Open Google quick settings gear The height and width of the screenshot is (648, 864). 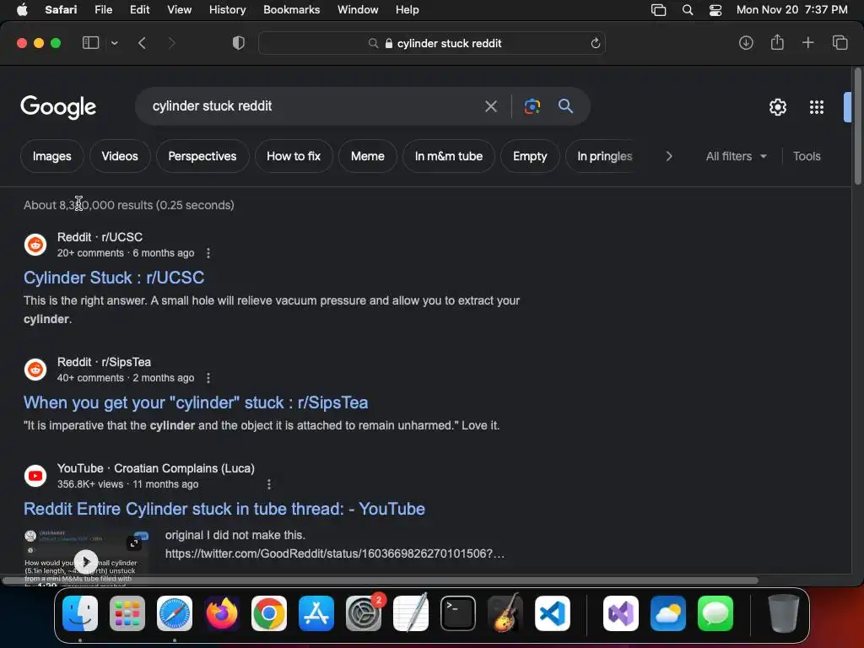[x=777, y=107]
